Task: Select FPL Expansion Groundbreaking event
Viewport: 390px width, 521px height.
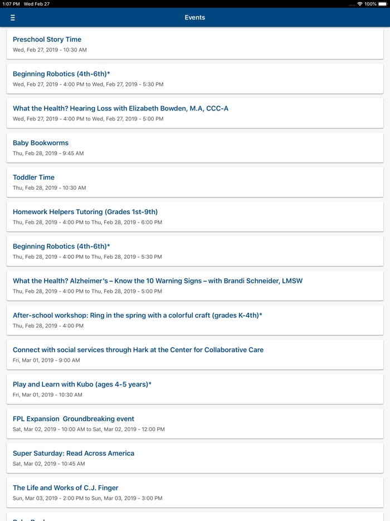Action: coord(195,423)
